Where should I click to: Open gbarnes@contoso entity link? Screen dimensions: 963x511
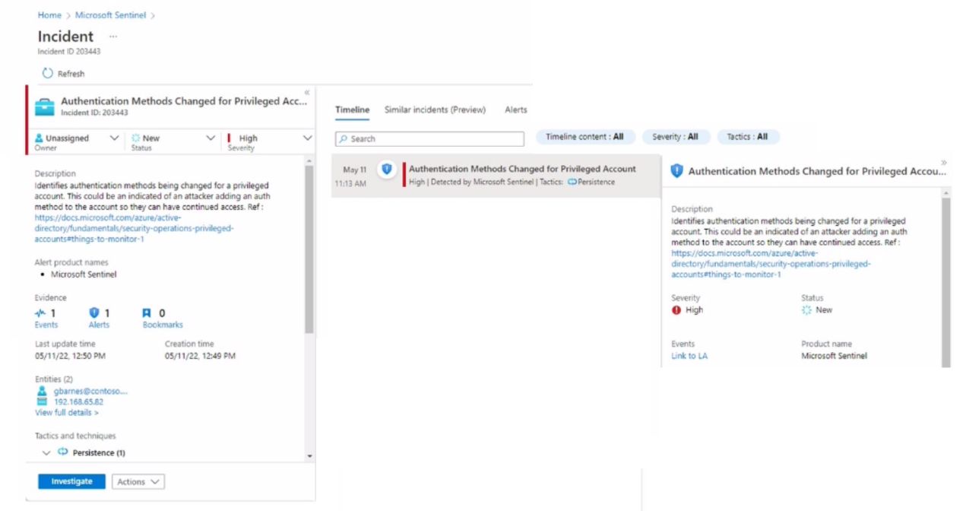coord(90,391)
